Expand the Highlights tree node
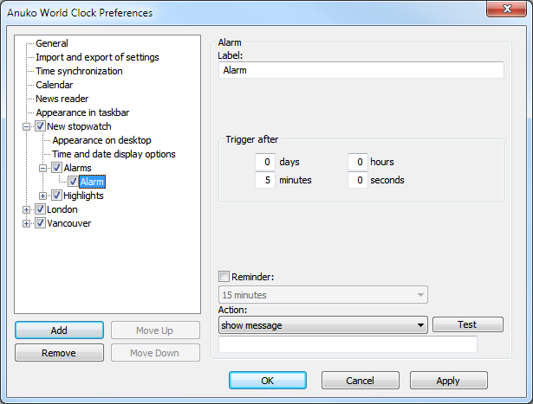The width and height of the screenshot is (533, 404). 43,196
